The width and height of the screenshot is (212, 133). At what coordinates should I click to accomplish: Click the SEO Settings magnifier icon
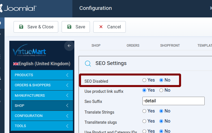coord(88,64)
